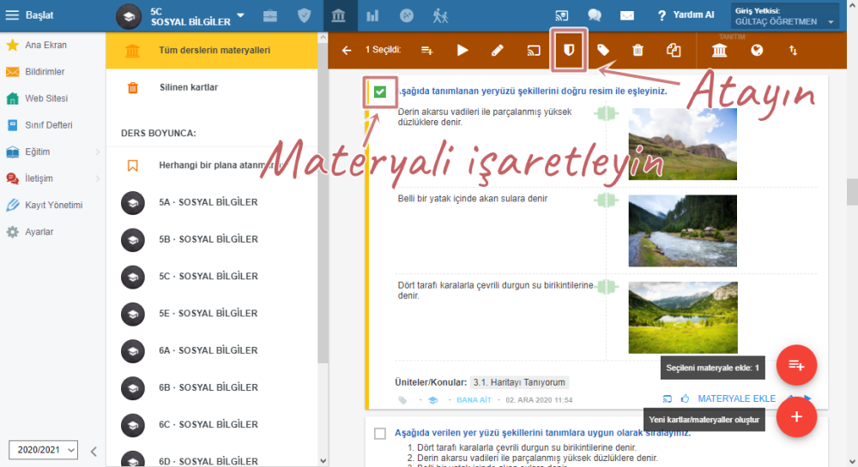The height and width of the screenshot is (467, 858).
Task: Click the plateau mountain image thumbnail
Action: coord(682,144)
